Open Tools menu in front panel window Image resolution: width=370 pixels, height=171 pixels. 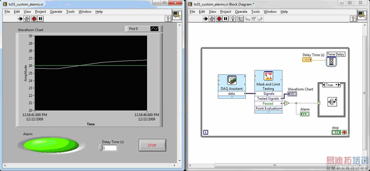click(70, 12)
